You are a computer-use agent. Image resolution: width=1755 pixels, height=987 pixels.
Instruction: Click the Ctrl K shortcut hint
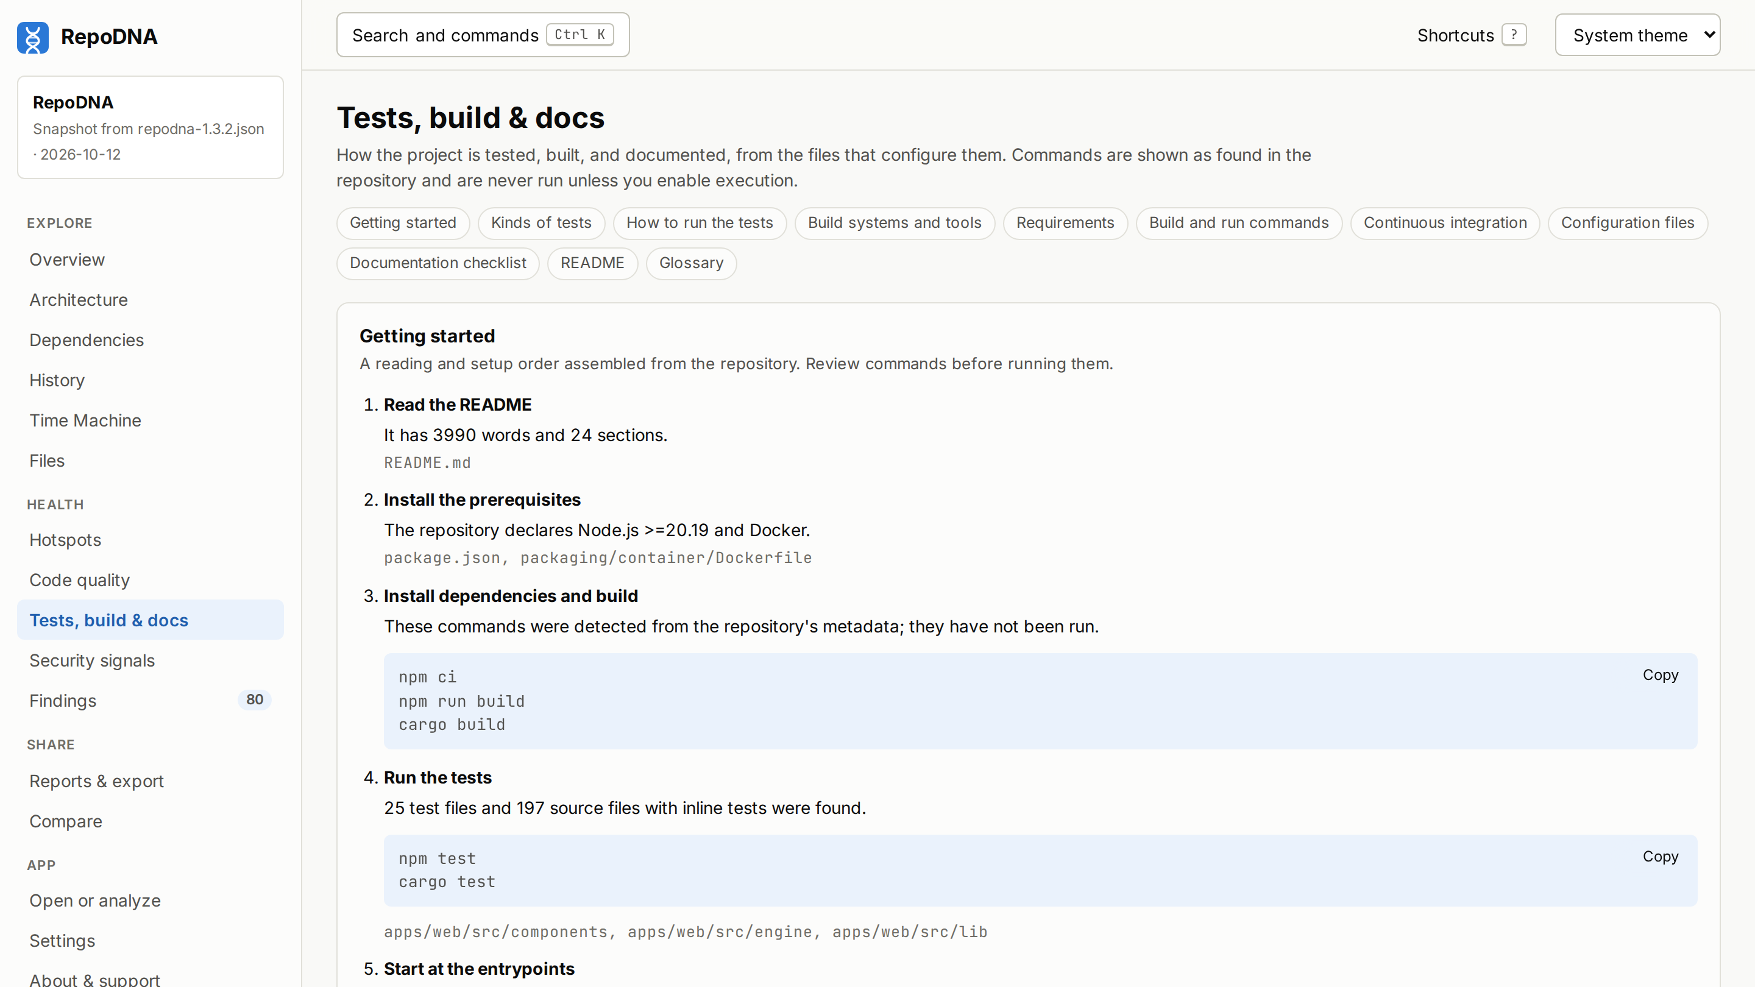580,35
